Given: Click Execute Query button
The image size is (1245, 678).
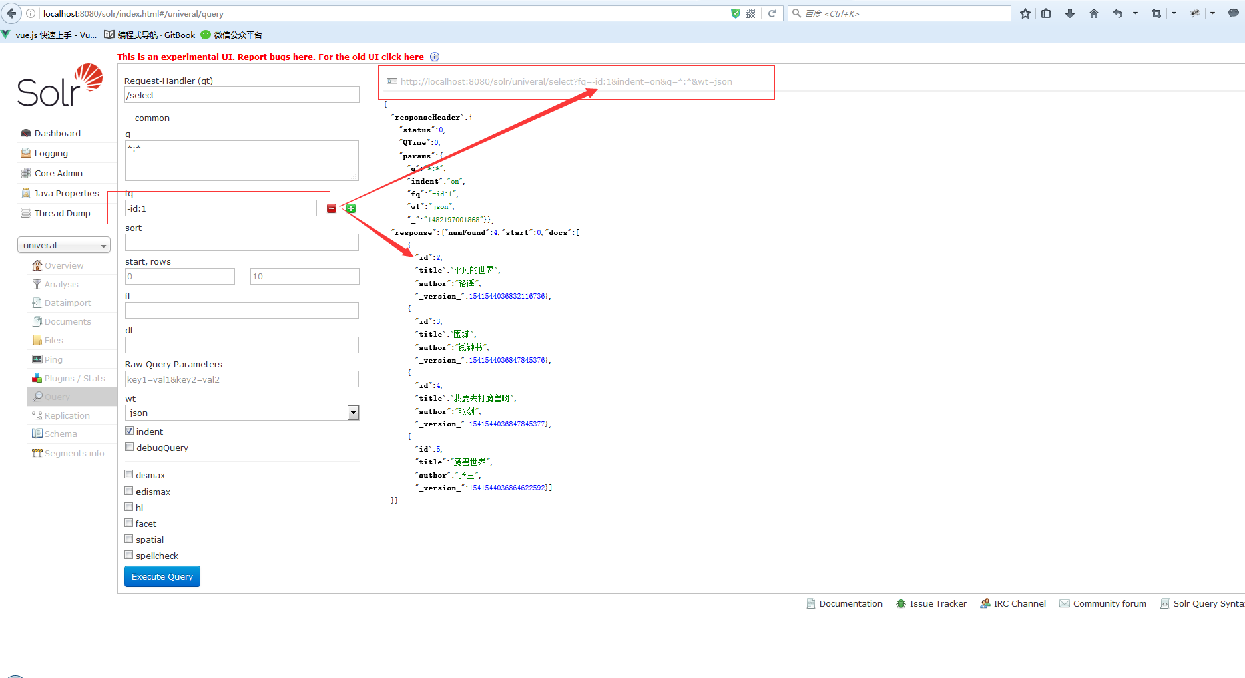Looking at the screenshot, I should (x=162, y=576).
